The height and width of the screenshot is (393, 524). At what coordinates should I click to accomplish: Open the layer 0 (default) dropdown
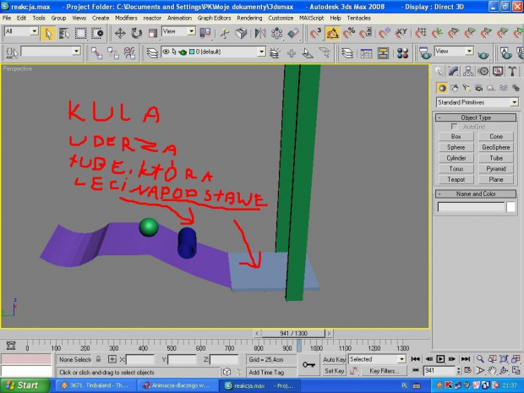213,52
